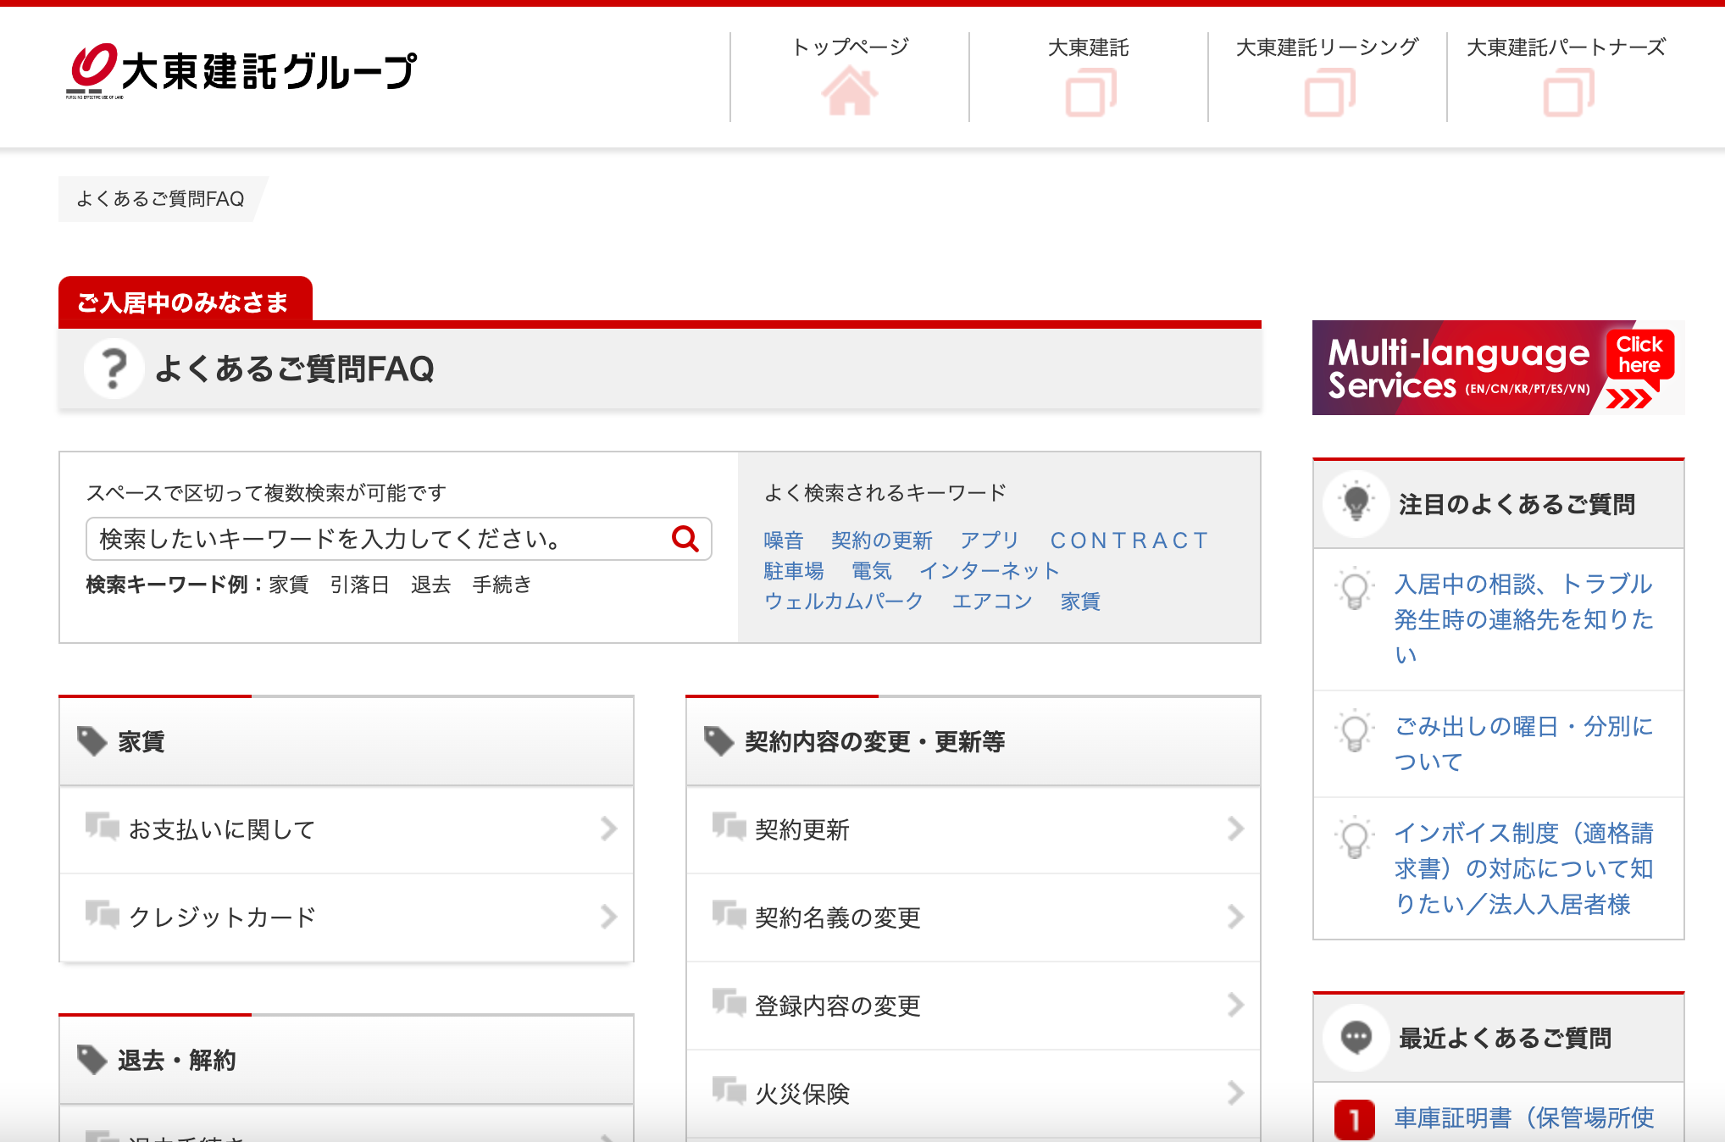Open the Multi-language Services banner
Screen dimensions: 1725x1142
(1498, 368)
